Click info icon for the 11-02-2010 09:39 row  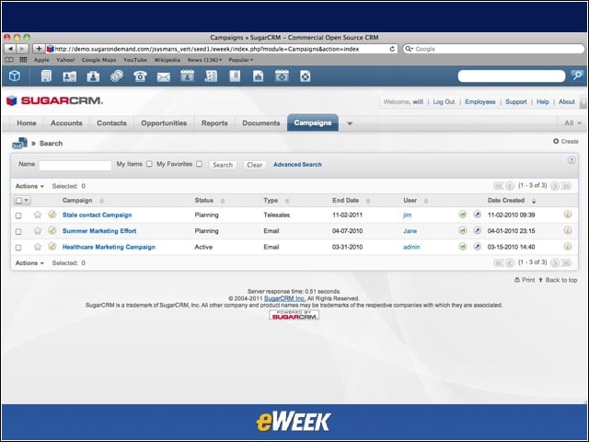click(x=568, y=215)
